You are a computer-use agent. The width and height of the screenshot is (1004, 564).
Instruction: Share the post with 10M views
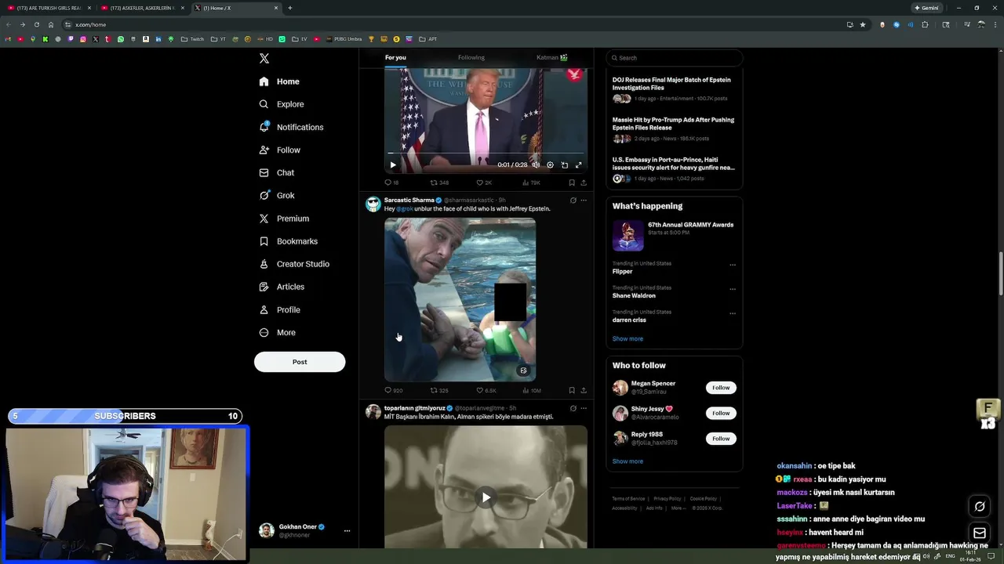tap(584, 390)
